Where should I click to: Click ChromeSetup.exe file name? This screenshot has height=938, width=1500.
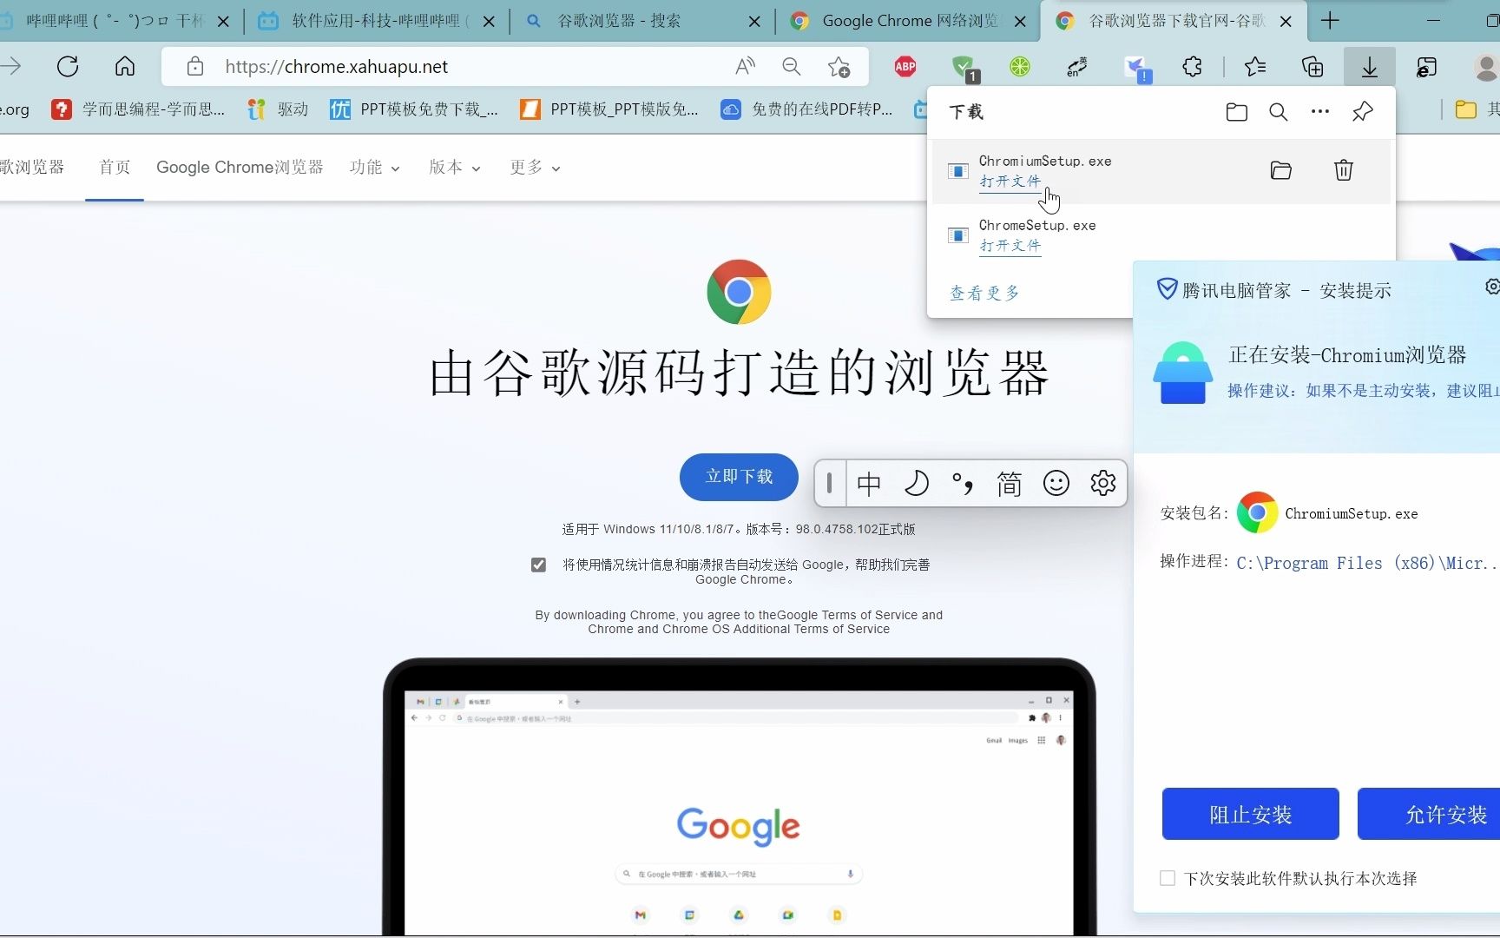pos(1037,226)
